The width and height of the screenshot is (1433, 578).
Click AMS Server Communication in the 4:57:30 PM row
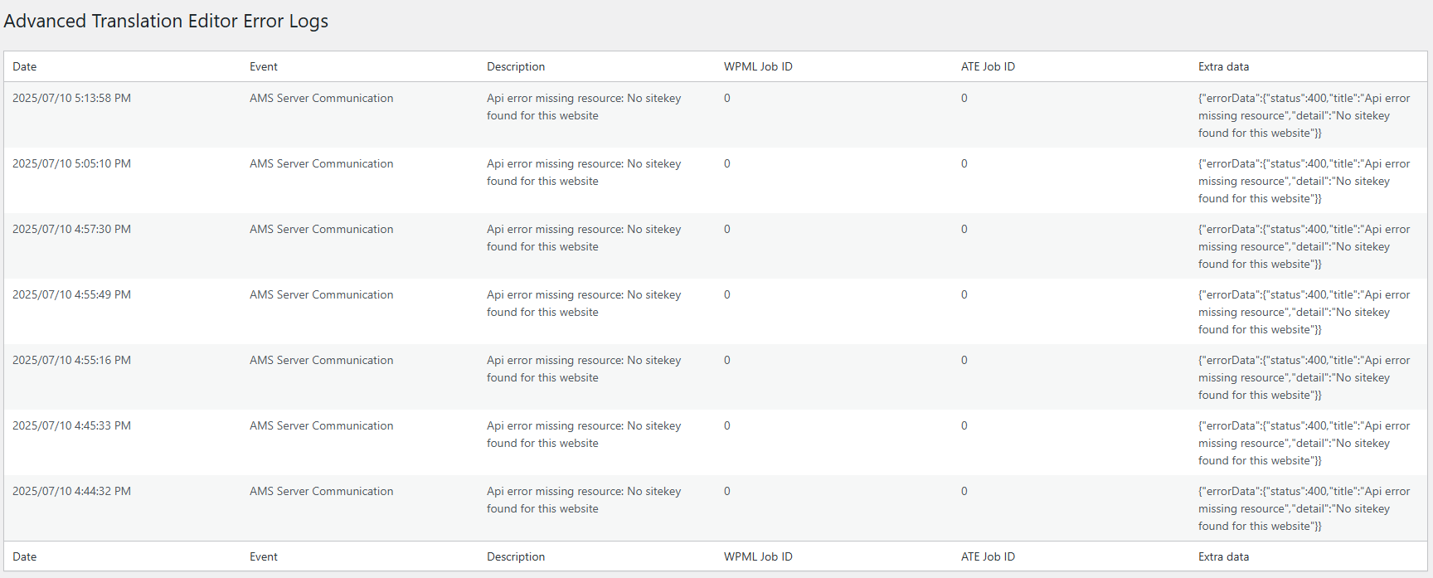pyautogui.click(x=322, y=229)
